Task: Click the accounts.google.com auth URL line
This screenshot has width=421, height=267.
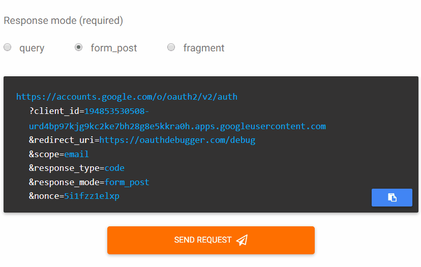Action: click(127, 97)
